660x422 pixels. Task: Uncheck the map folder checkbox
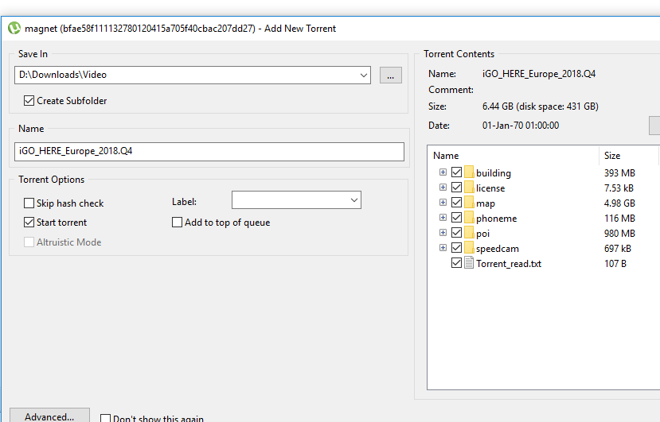pos(457,202)
